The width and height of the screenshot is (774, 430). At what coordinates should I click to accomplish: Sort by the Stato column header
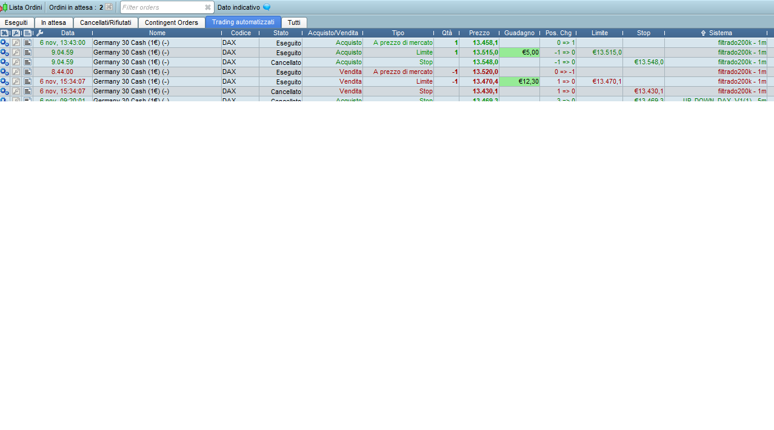[281, 33]
